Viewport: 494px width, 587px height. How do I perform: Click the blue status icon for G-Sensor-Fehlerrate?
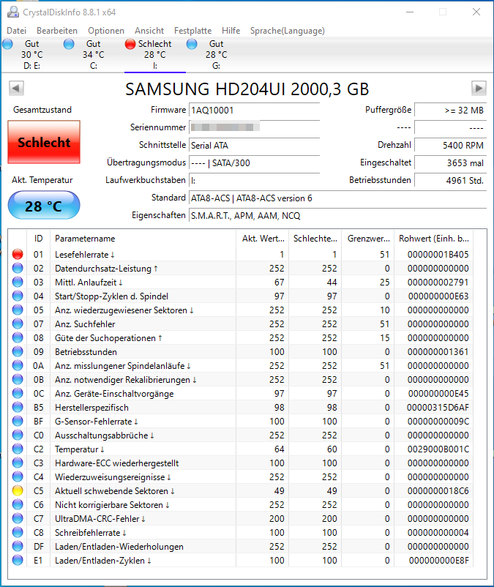[x=18, y=422]
